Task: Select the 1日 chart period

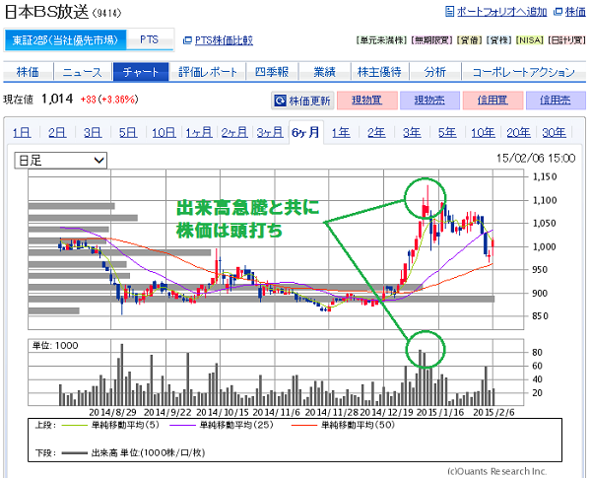Action: [x=22, y=133]
